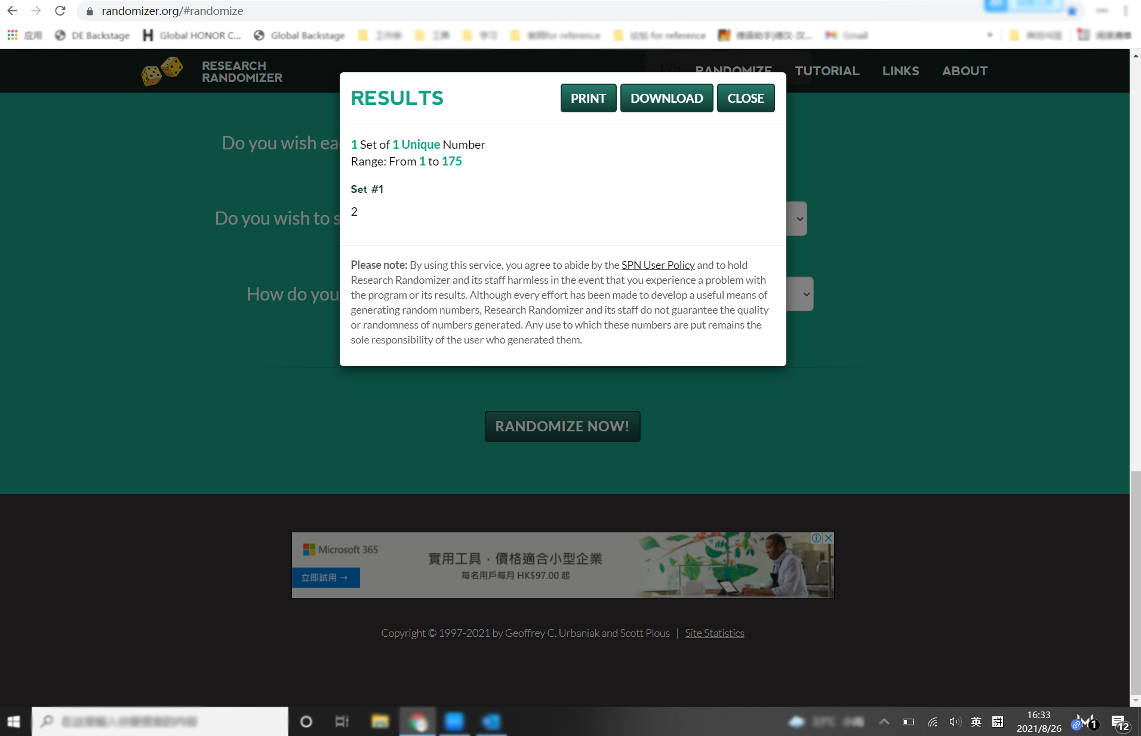Click the DOWNLOAD results button
Screen dimensions: 1141x736
pos(667,98)
